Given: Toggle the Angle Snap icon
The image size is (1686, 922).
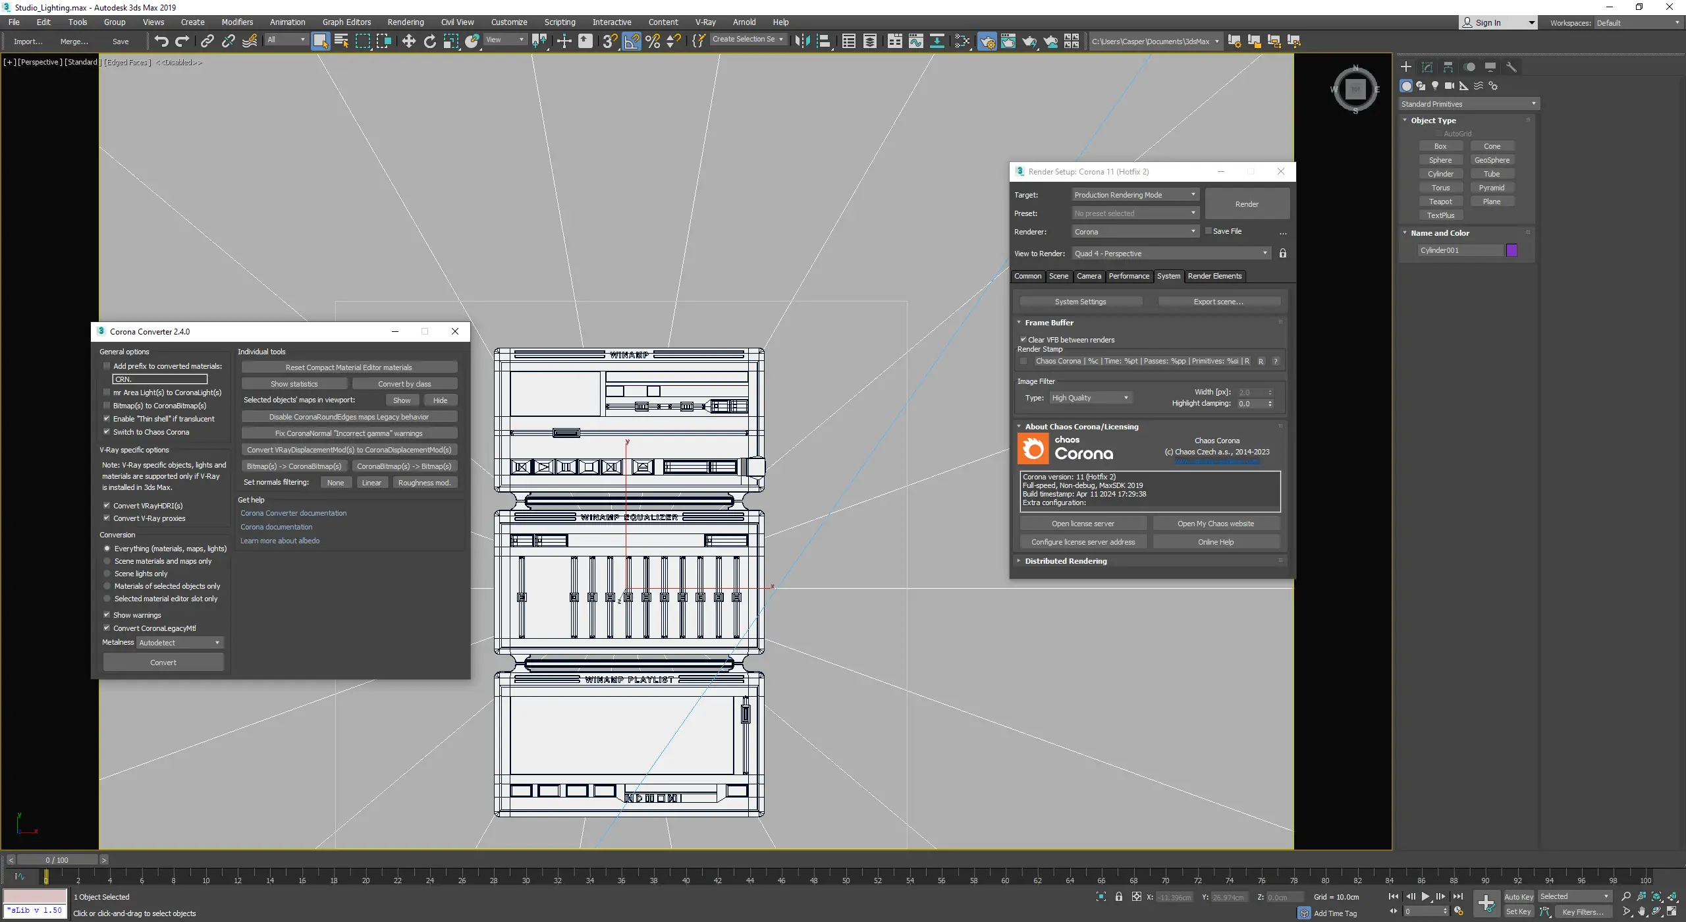Looking at the screenshot, I should [631, 41].
